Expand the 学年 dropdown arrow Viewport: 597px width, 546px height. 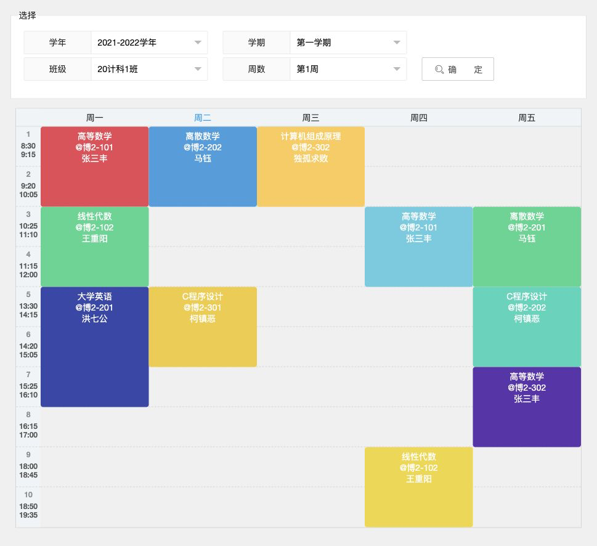[x=198, y=43]
